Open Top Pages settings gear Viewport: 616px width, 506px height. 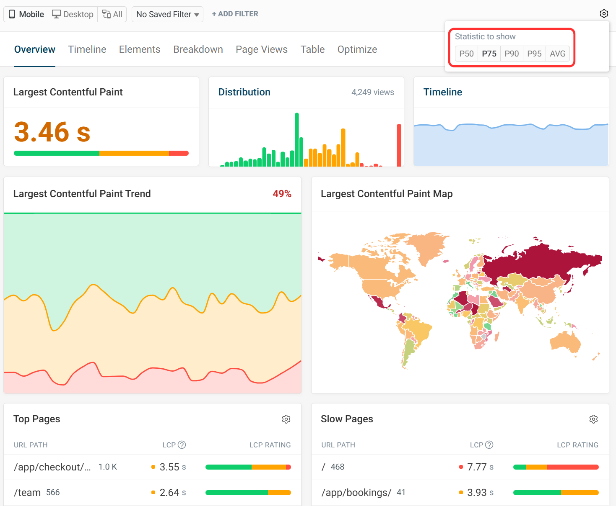tap(286, 419)
